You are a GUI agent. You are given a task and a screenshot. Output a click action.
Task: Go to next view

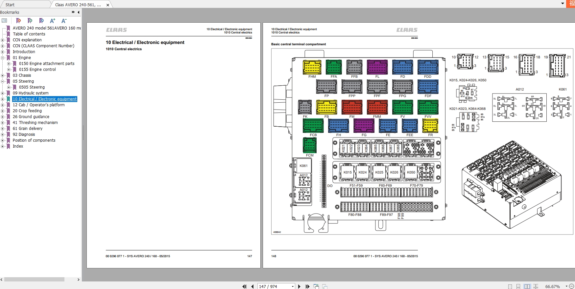pyautogui.click(x=325, y=286)
